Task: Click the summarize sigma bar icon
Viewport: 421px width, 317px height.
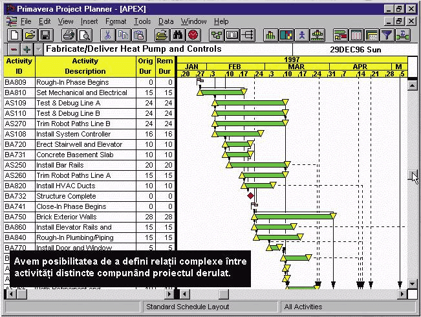Action: click(403, 35)
